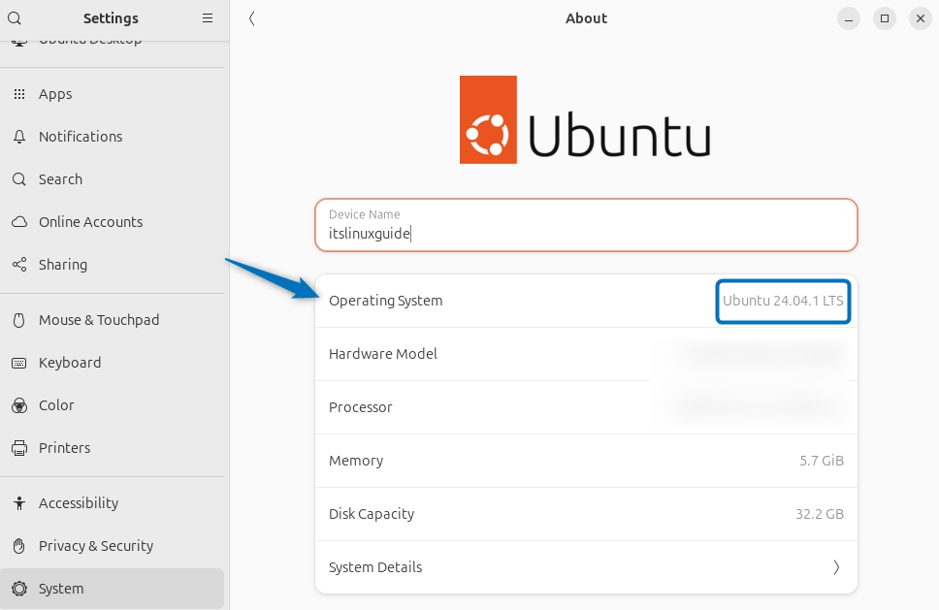
Task: Open the hamburger menu in Settings
Action: pos(207,17)
